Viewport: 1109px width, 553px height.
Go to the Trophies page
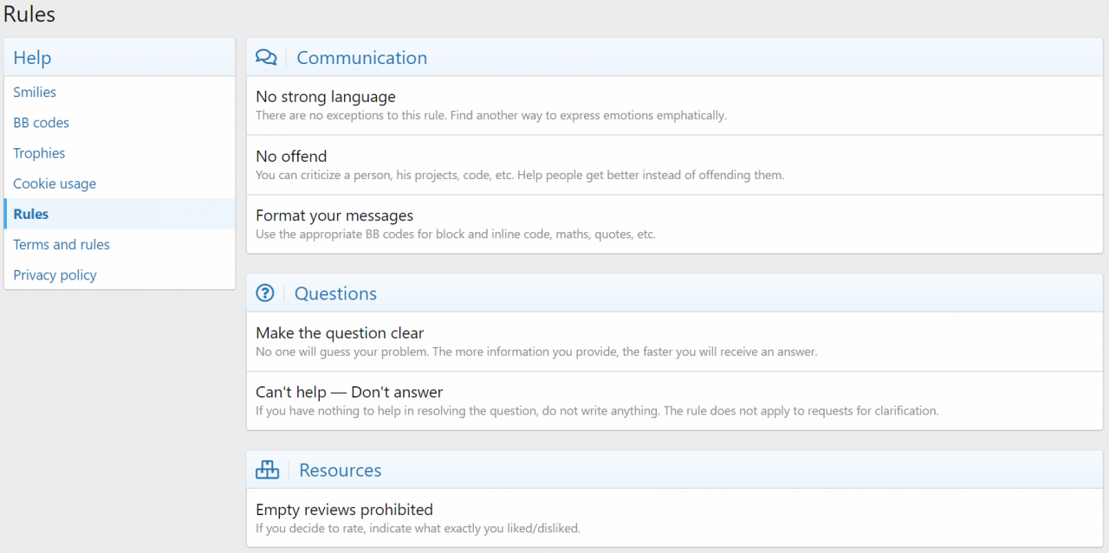(39, 153)
